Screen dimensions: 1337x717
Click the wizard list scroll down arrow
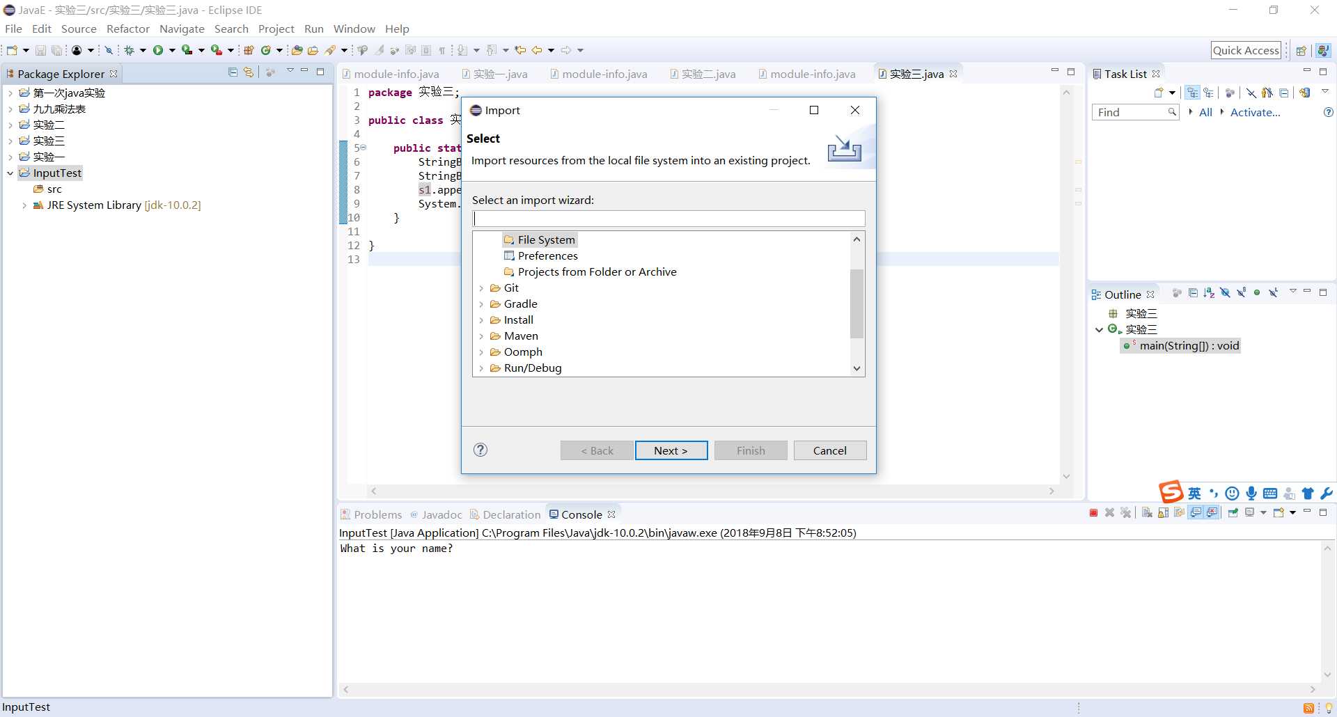(x=857, y=368)
